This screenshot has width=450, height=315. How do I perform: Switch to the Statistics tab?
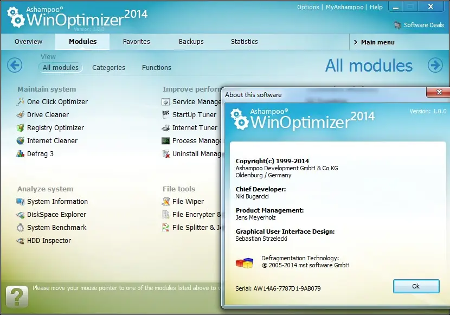tap(244, 42)
